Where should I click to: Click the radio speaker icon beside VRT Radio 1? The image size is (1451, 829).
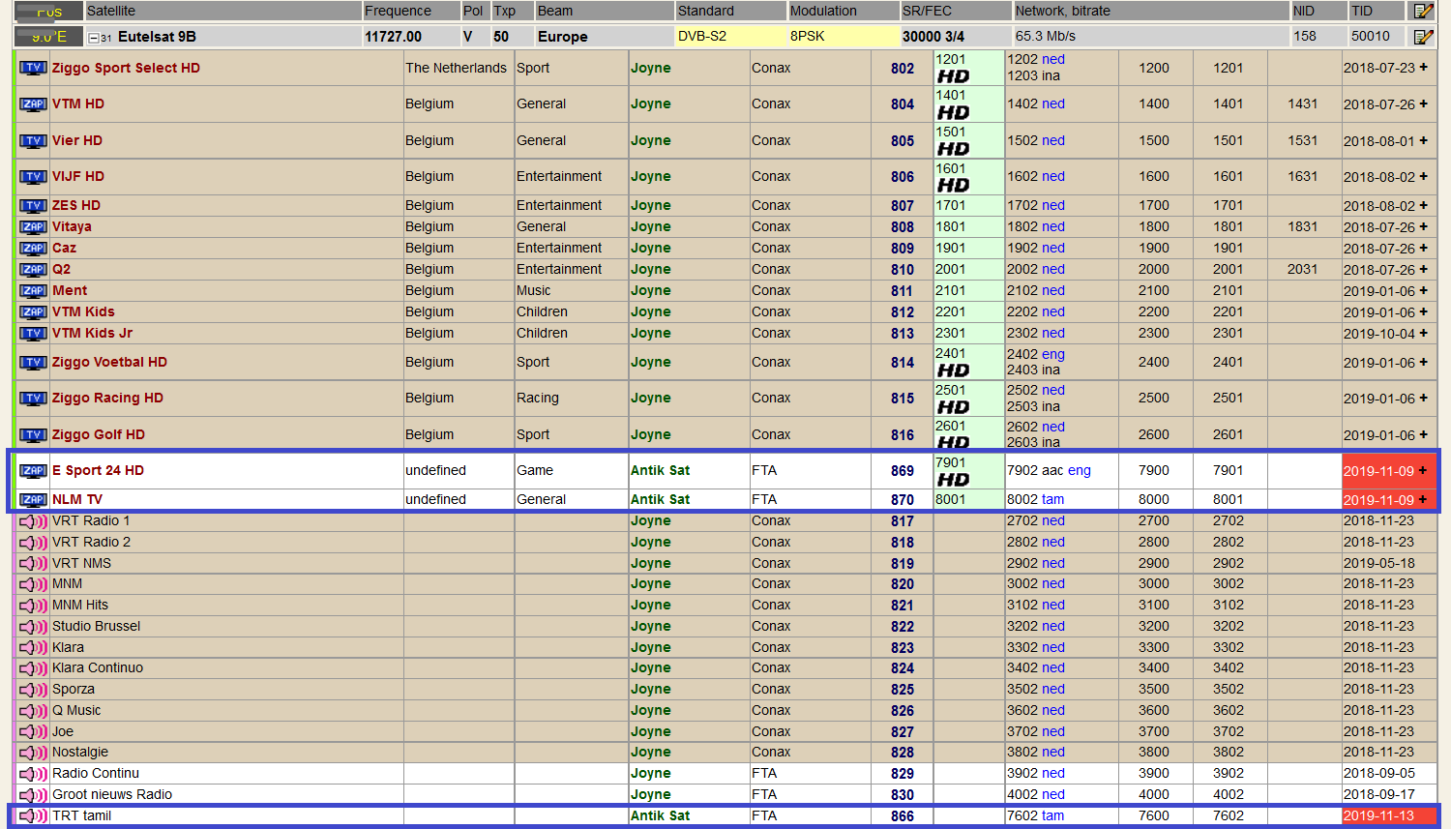coord(34,521)
